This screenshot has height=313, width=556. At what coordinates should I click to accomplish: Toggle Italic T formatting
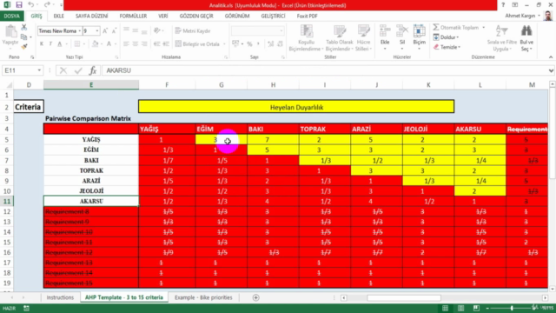coord(50,44)
